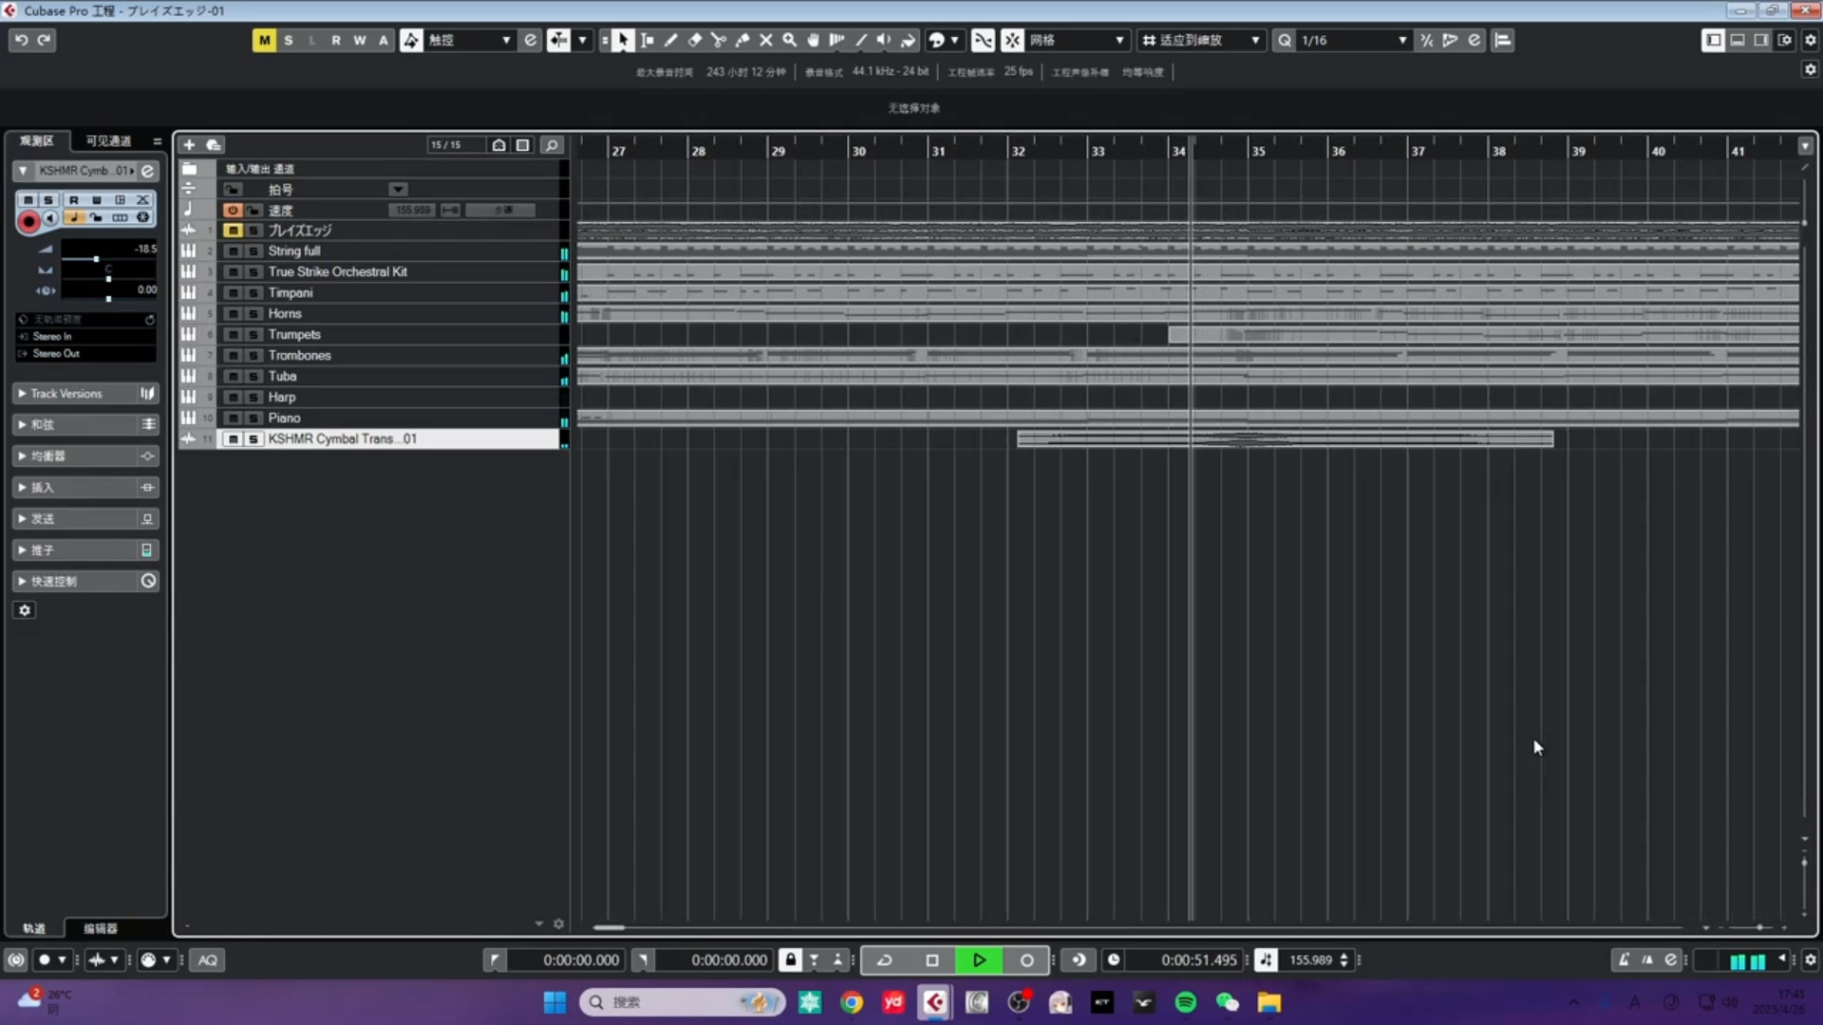Click the transport Stop button
This screenshot has width=1823, height=1025.
tap(931, 960)
